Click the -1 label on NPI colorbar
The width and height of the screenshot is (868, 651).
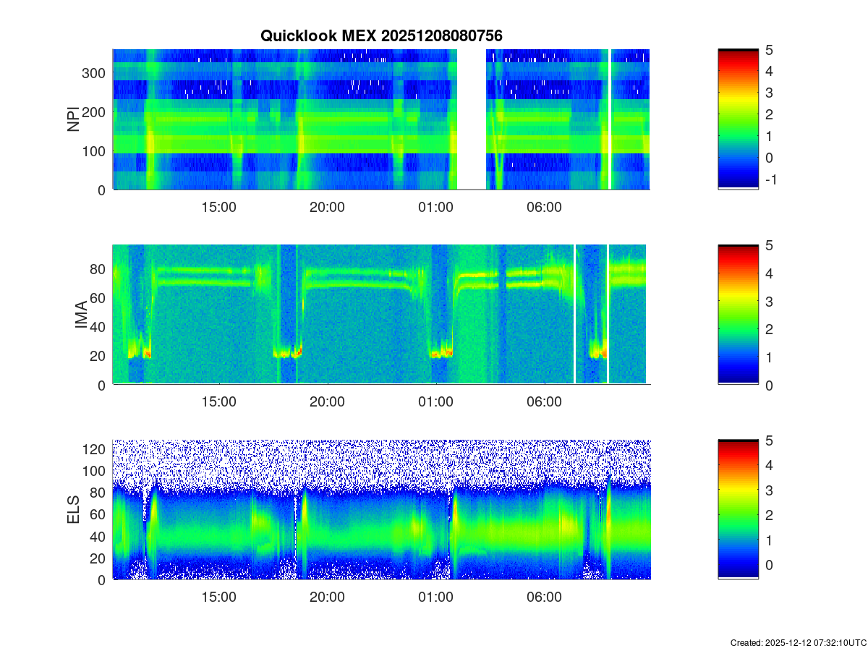click(x=770, y=180)
